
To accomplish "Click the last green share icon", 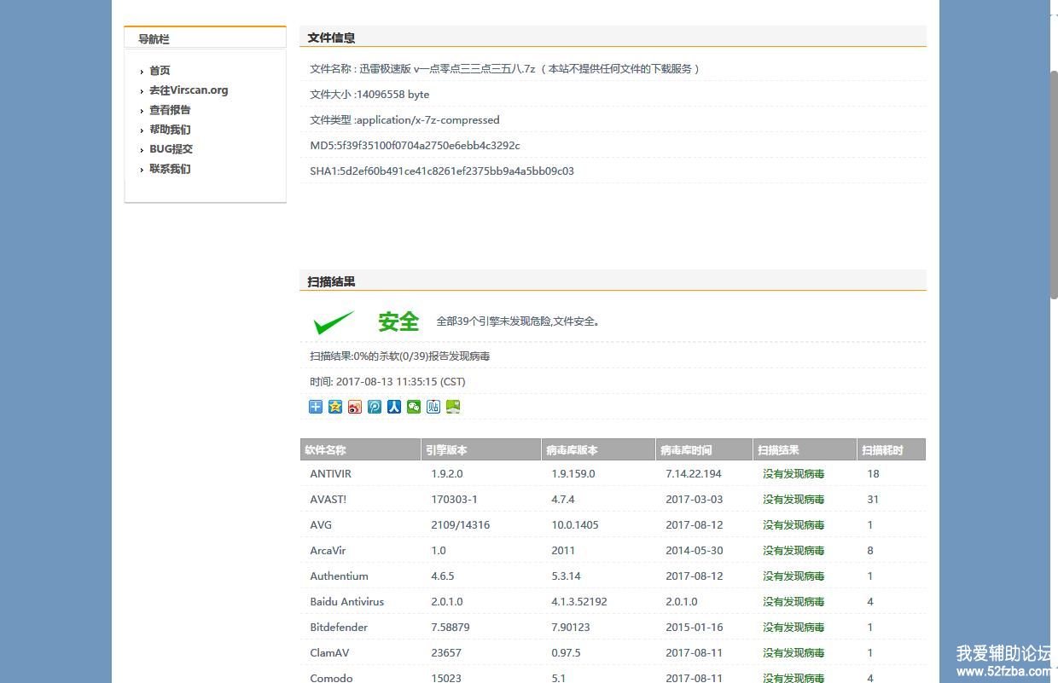I will click(x=453, y=407).
